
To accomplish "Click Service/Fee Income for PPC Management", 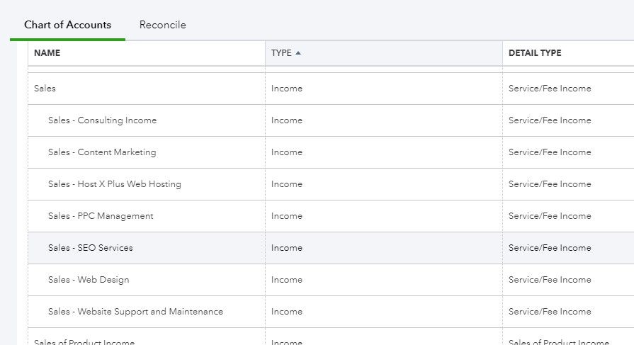I will point(550,216).
